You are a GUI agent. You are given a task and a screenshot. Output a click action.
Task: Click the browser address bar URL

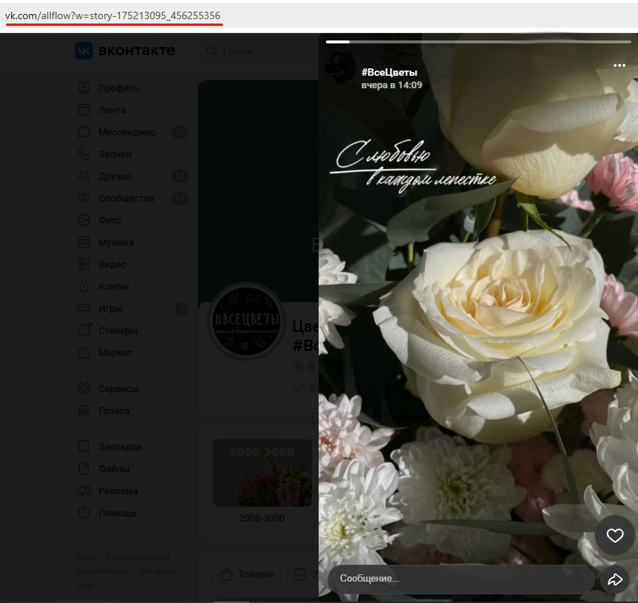tap(113, 15)
